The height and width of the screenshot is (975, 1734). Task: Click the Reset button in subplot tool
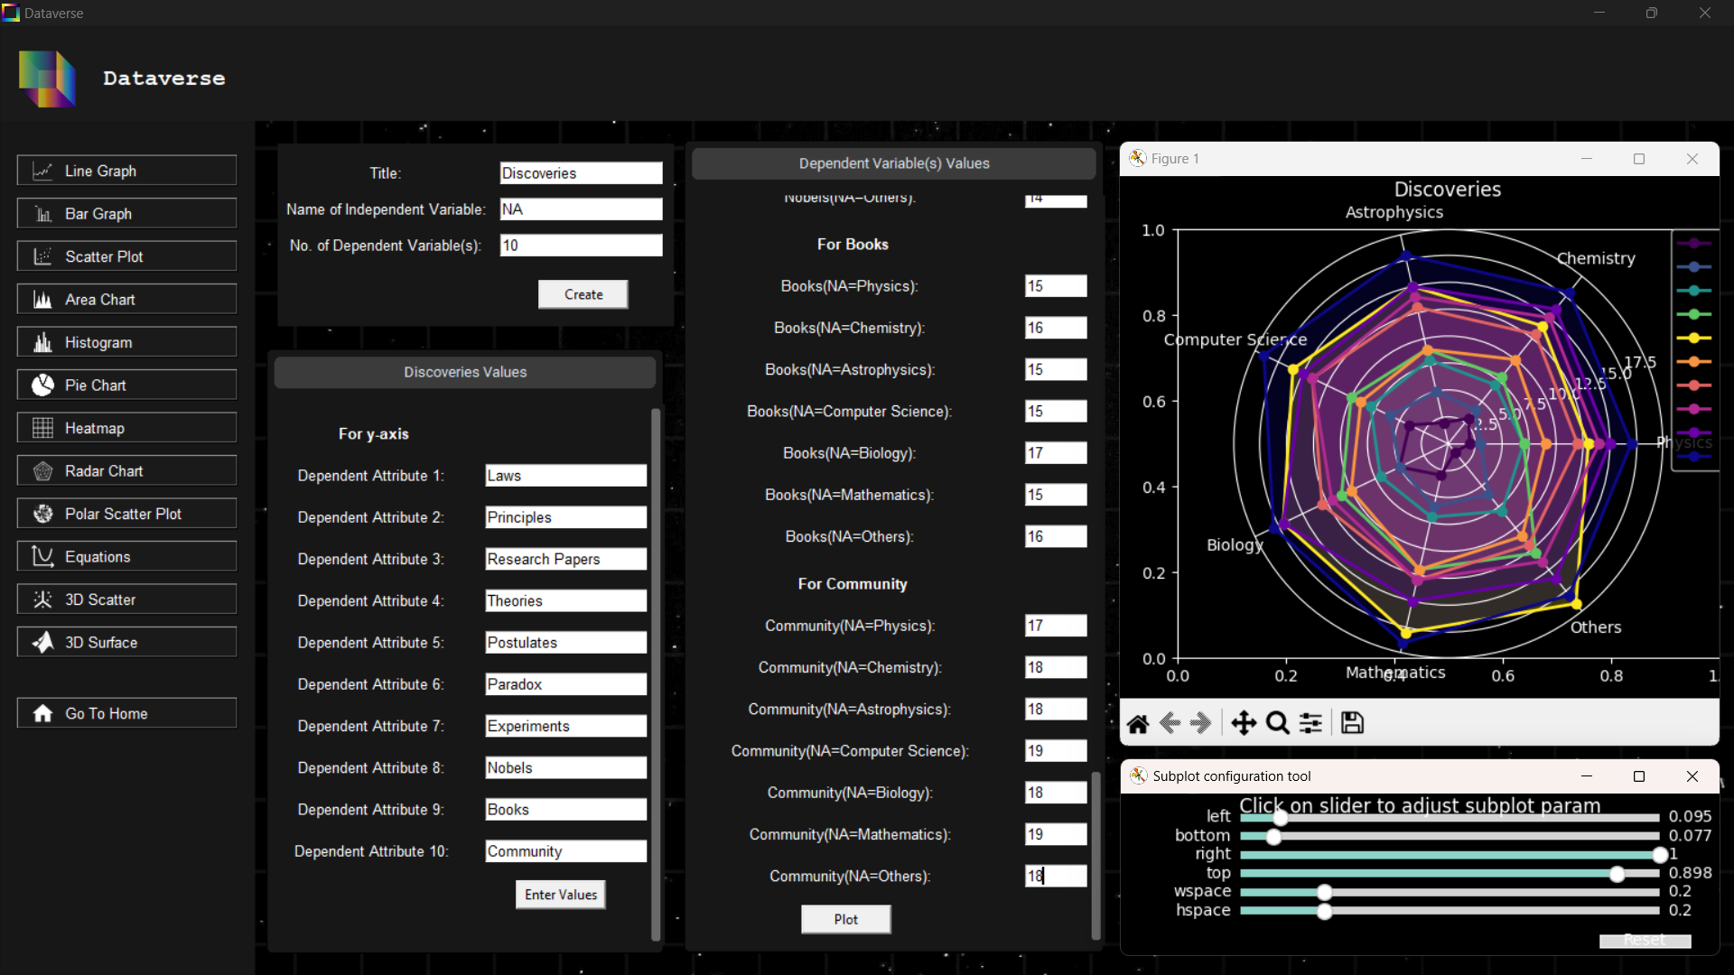[1645, 941]
